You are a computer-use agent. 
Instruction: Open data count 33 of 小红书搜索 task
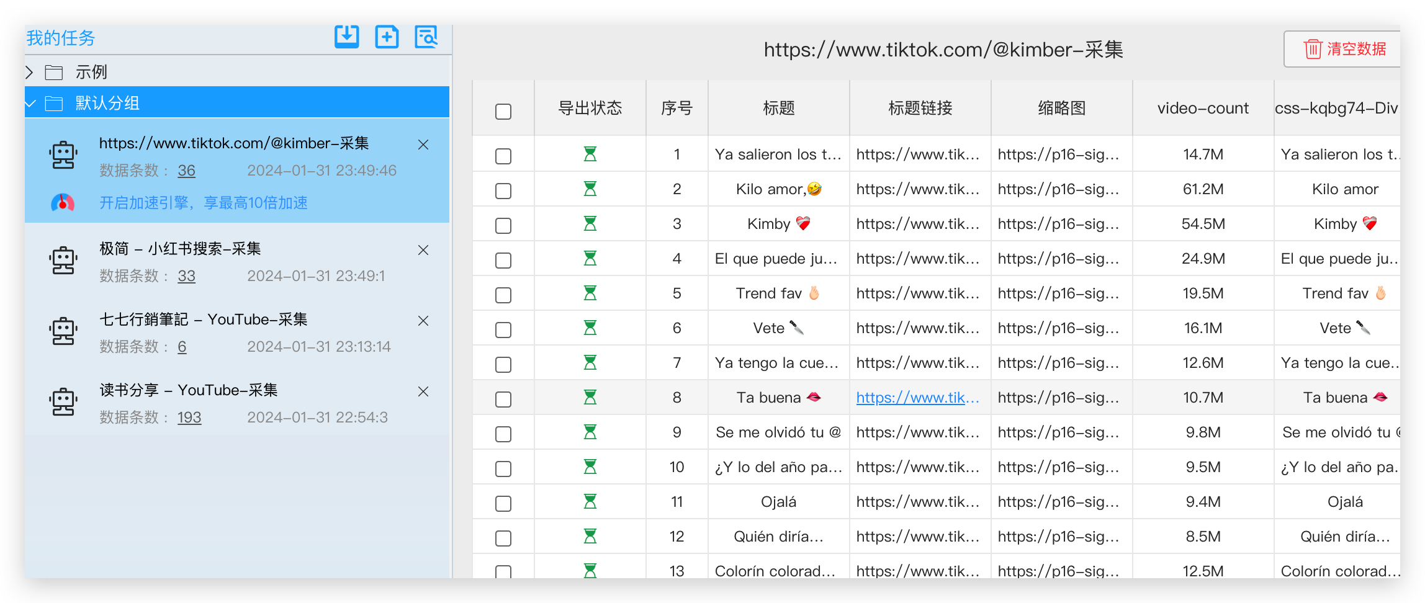[186, 276]
